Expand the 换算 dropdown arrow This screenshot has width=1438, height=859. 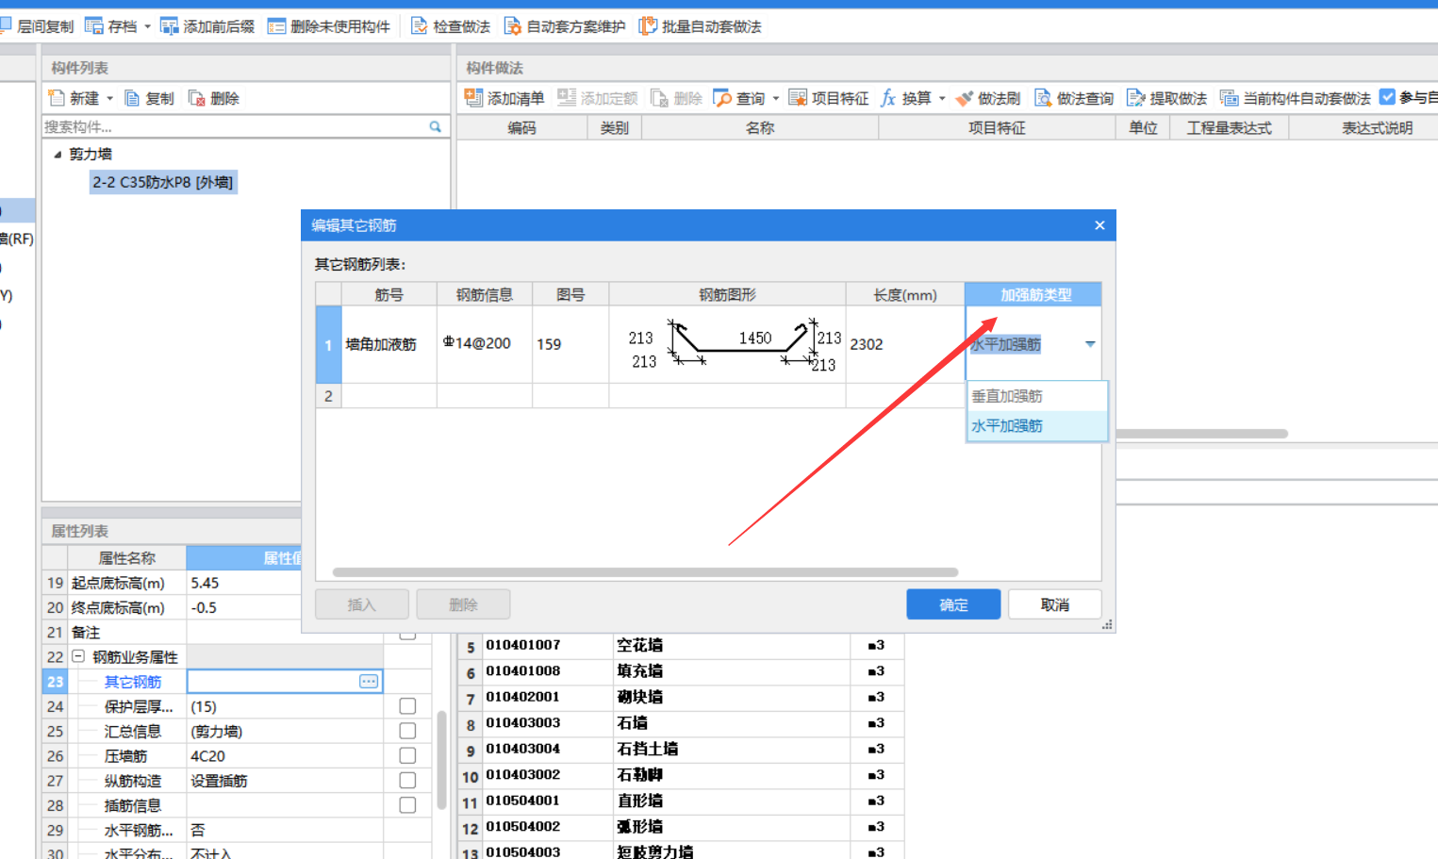click(x=942, y=98)
